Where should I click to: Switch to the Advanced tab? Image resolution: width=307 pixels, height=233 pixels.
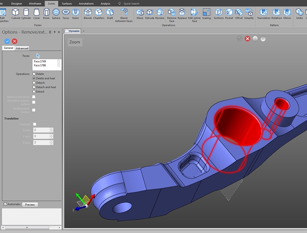click(x=22, y=48)
